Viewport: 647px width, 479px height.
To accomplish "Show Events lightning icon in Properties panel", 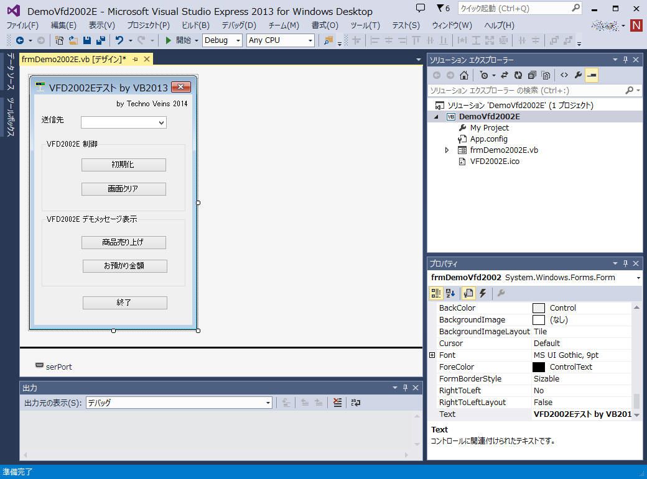I will coord(482,293).
